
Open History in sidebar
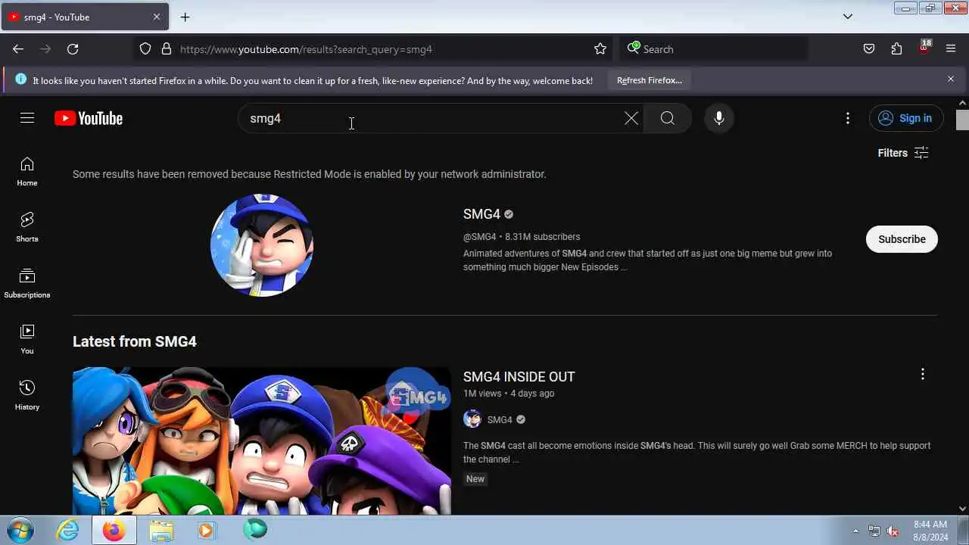coord(27,396)
